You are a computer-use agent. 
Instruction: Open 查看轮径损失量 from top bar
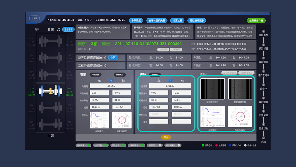[157, 20]
